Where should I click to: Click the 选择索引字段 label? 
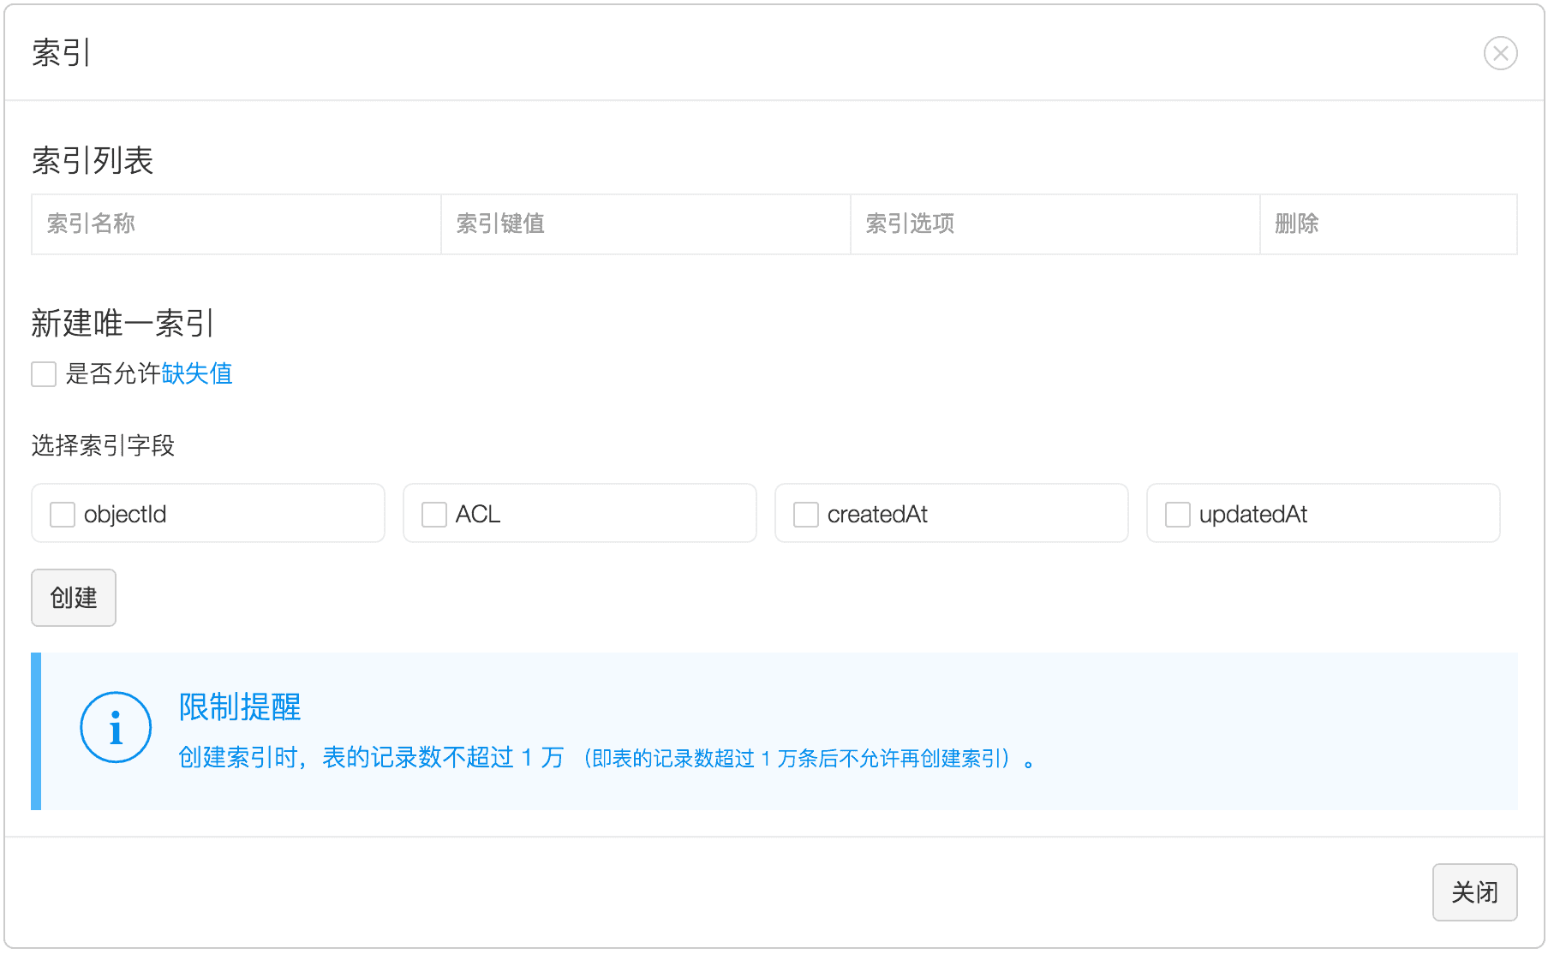tap(103, 446)
